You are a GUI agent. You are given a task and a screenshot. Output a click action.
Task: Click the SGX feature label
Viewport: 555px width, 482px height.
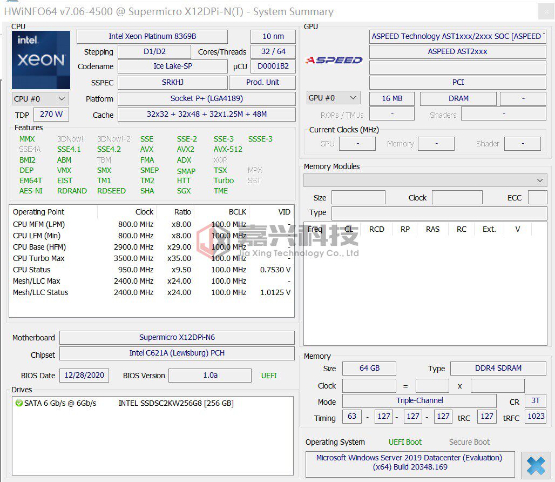coord(184,191)
